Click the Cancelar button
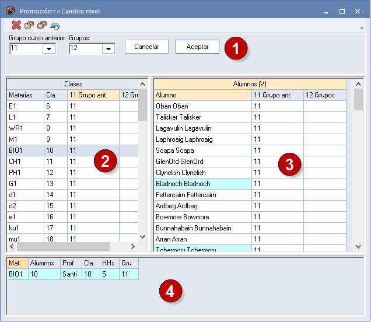Image resolution: width=371 pixels, height=322 pixels. tap(146, 47)
